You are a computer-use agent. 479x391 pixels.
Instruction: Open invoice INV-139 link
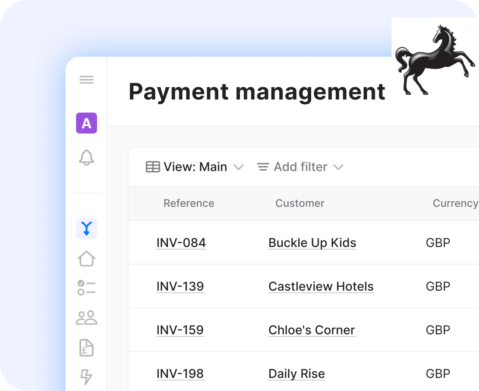[x=180, y=286]
